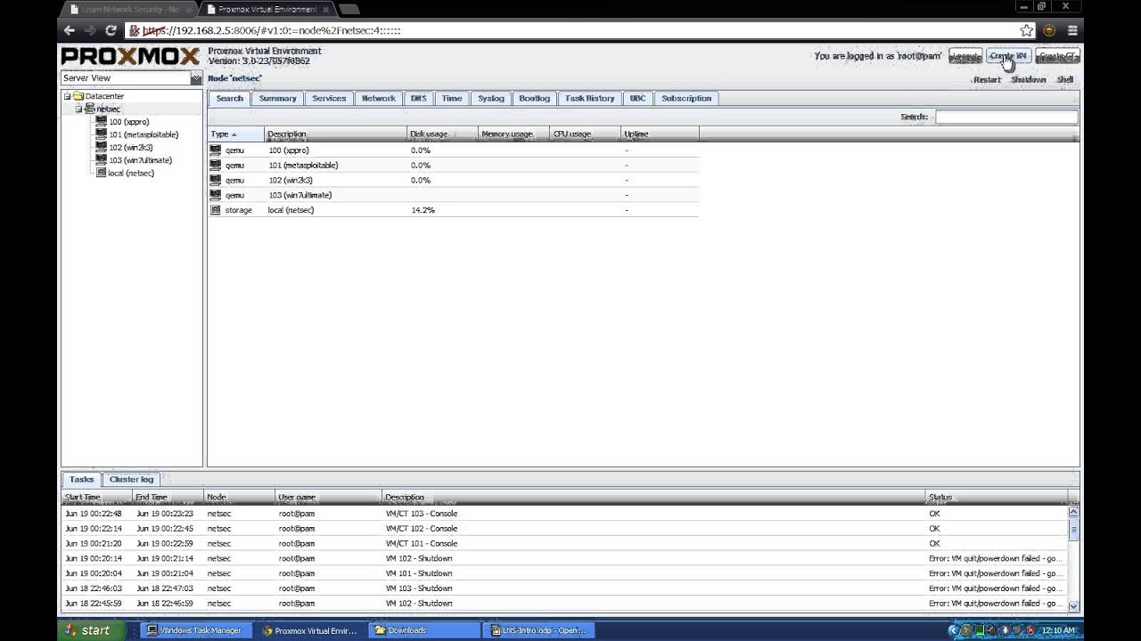Open the Downloads folder taskbar item
This screenshot has height=641, width=1141.
424,630
